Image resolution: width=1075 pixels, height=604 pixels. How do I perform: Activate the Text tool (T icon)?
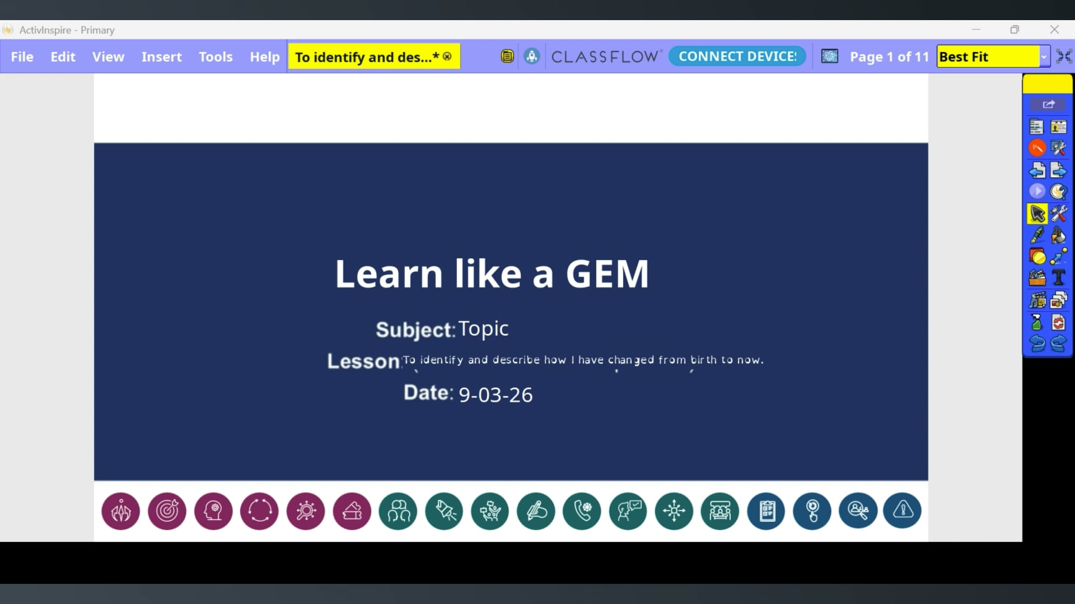(1058, 278)
